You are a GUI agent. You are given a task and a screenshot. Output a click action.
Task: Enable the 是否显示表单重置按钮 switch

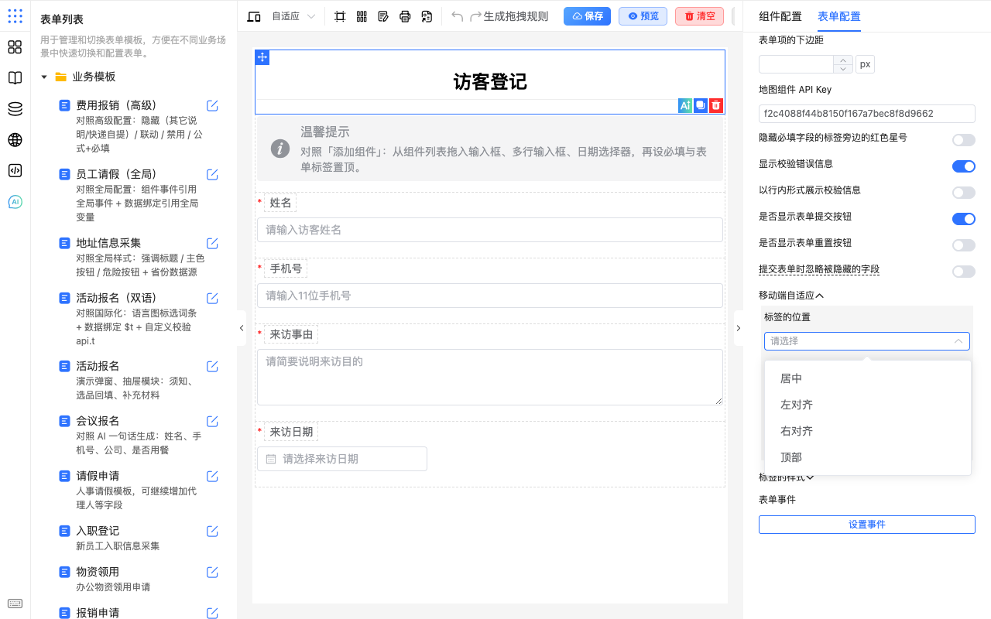[964, 245]
